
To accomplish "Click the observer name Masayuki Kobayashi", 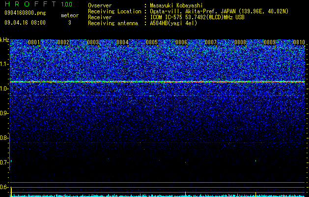I will (176, 5).
